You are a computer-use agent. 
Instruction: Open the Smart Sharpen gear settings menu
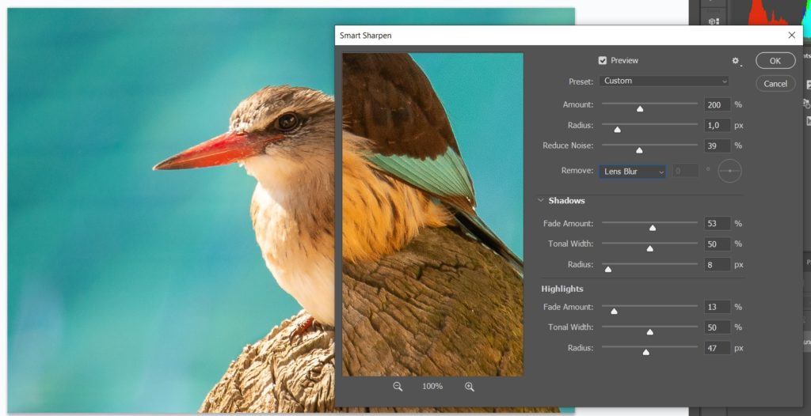pos(736,61)
